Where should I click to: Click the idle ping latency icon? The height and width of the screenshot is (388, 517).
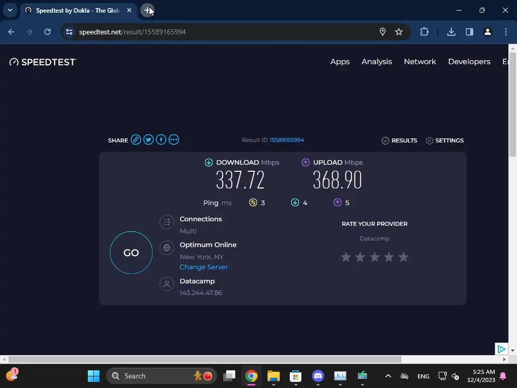tap(253, 202)
